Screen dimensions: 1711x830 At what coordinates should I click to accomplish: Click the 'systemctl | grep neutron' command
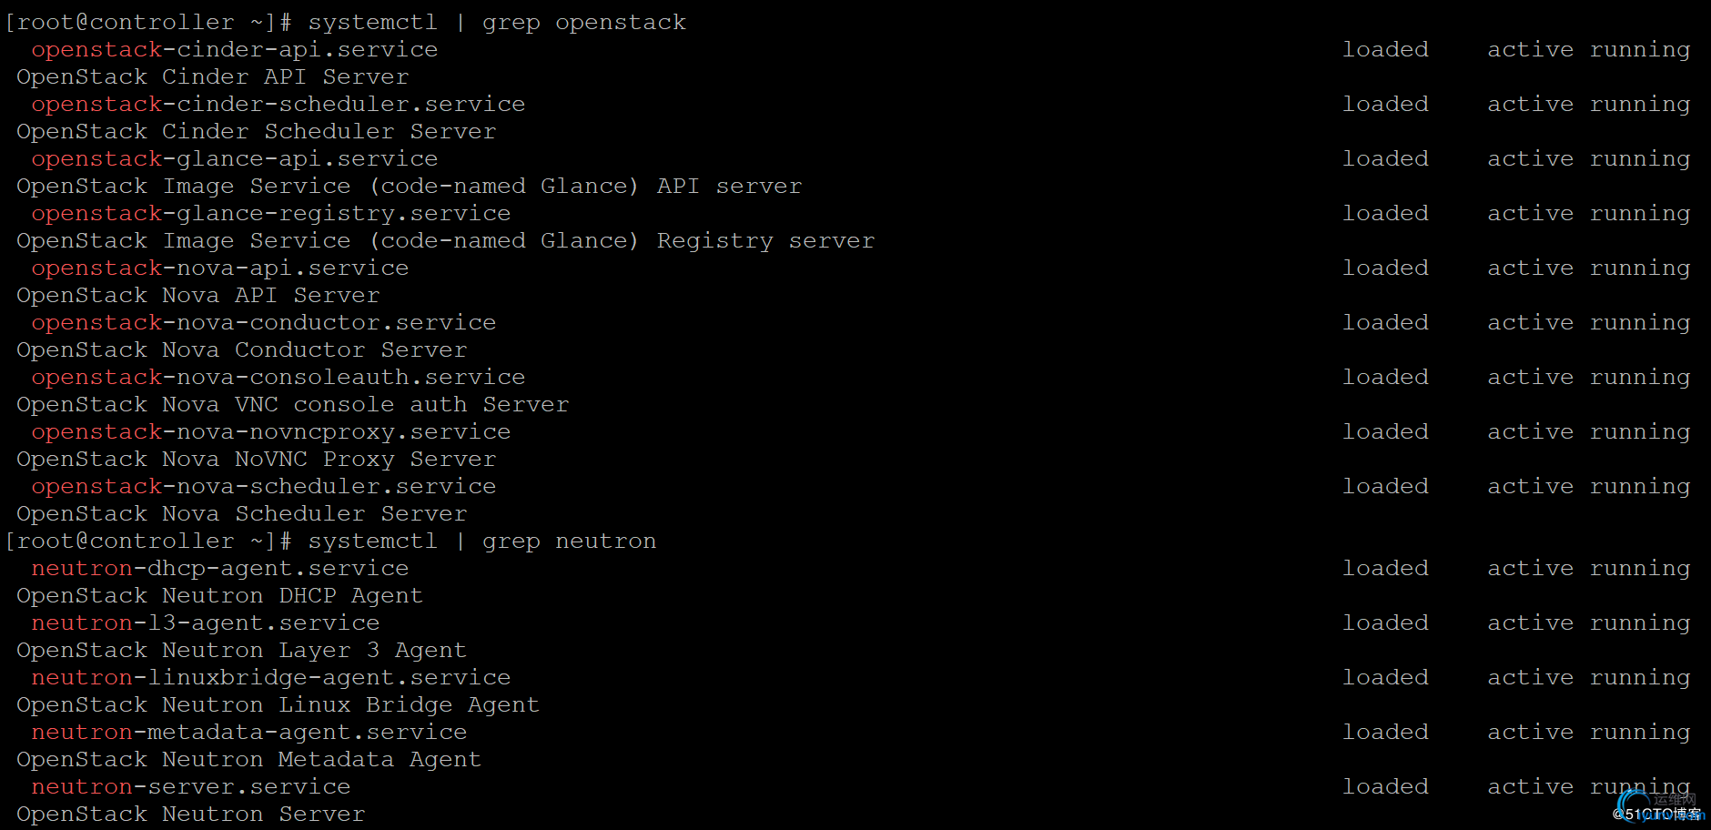[x=482, y=542]
